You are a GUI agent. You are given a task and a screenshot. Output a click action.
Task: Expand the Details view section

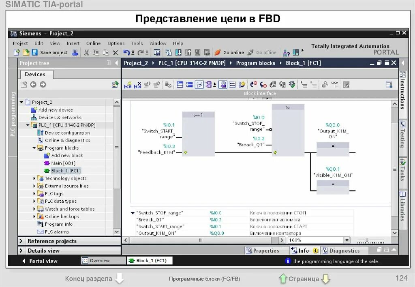click(x=21, y=251)
